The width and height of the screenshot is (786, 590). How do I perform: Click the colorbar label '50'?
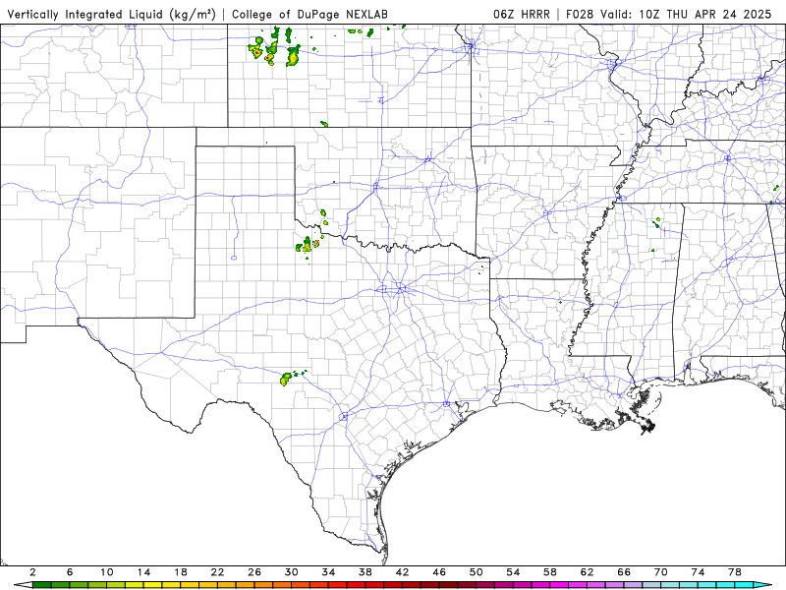click(476, 572)
